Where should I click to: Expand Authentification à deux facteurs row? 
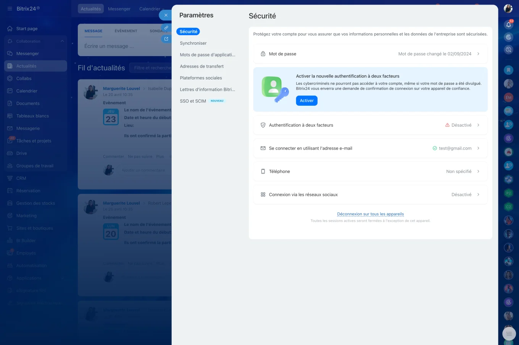pyautogui.click(x=478, y=125)
